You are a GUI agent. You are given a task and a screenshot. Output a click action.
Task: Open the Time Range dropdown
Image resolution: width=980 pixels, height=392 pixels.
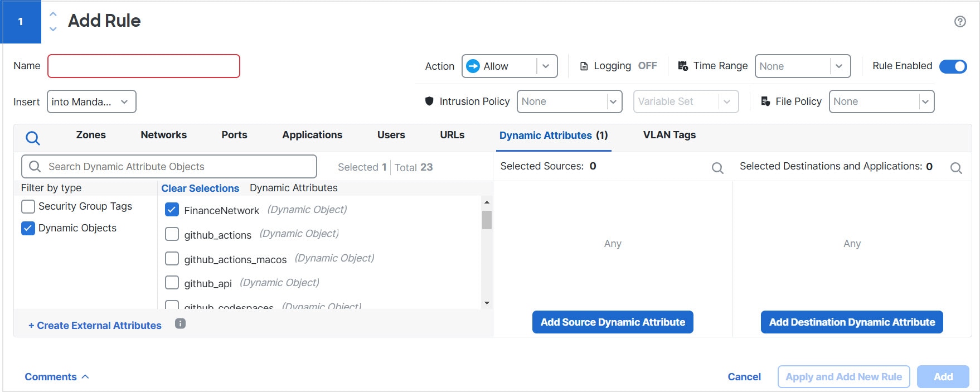pos(803,66)
